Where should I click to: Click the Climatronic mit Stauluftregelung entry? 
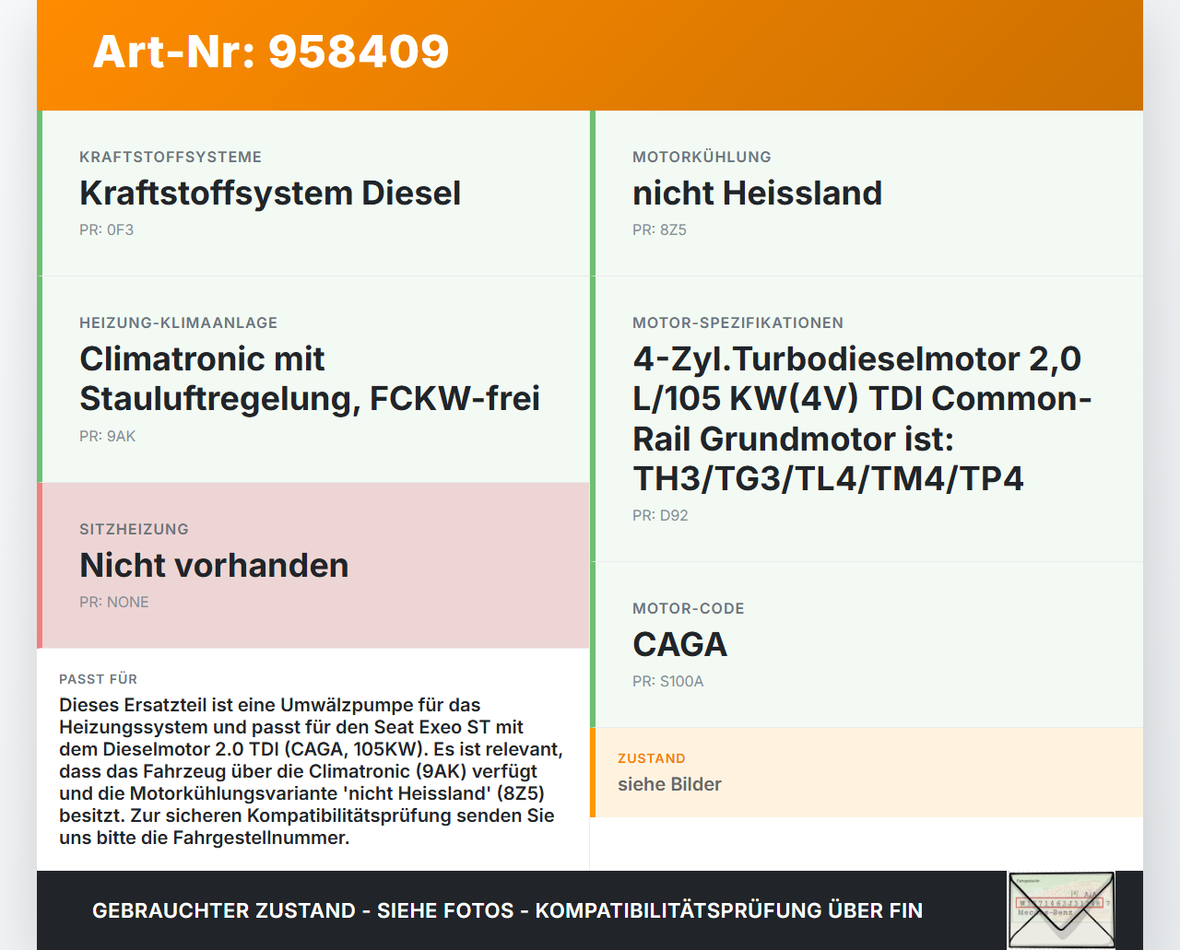pos(311,379)
